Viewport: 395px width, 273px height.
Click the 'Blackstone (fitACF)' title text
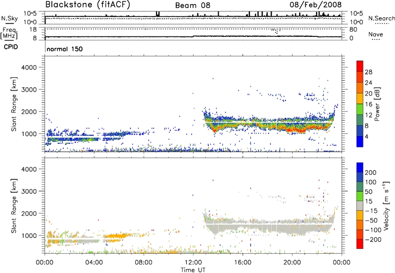(x=87, y=4)
